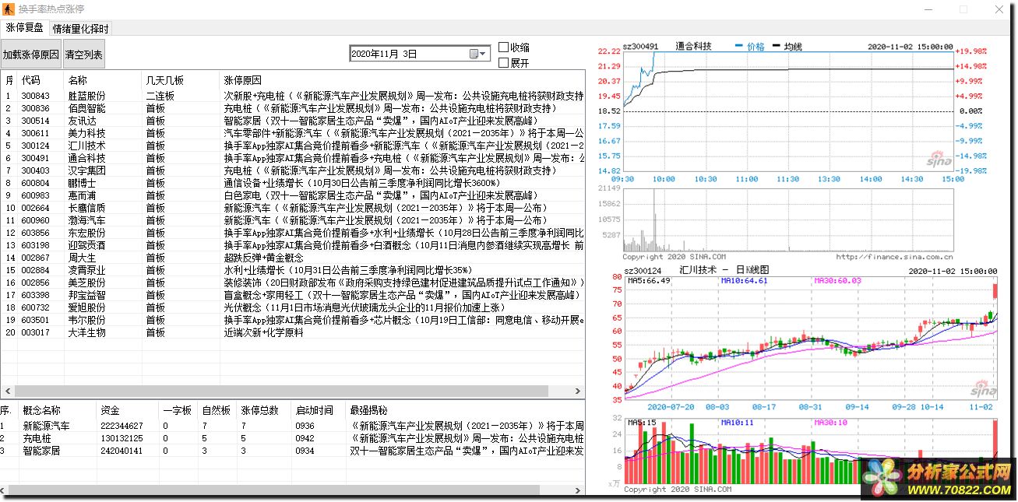The image size is (1018, 502).
Task: Click left arrow of upper table scrollbar
Action: 8,391
